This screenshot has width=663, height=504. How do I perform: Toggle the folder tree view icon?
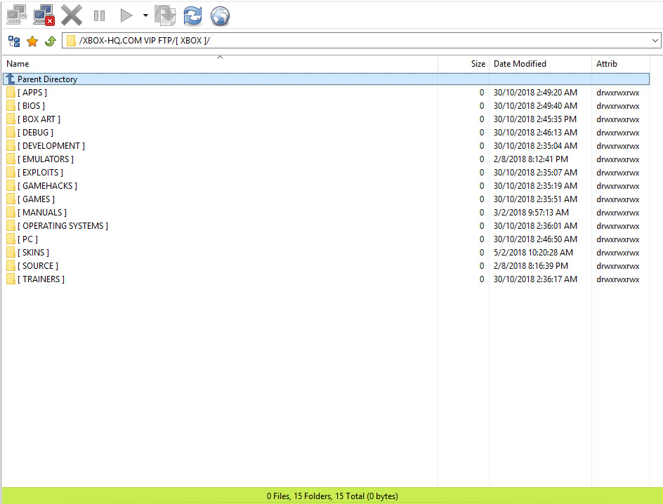(14, 41)
